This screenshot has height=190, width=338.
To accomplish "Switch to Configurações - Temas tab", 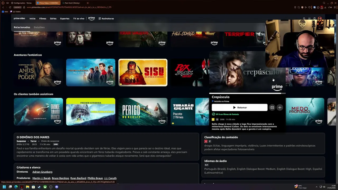I will (x=21, y=3).
